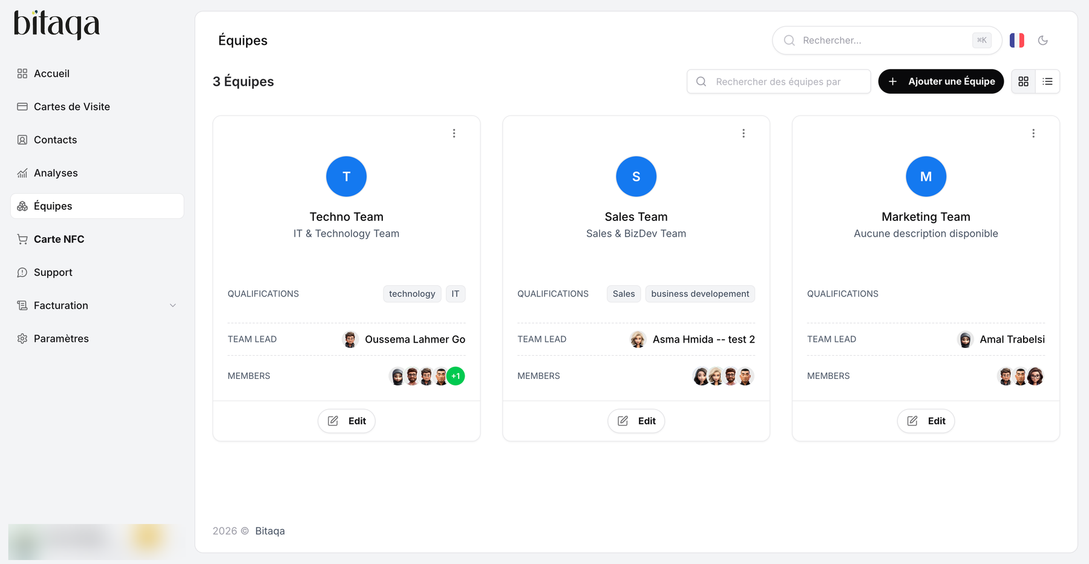Image resolution: width=1089 pixels, height=564 pixels.
Task: Edit the Techno Team
Action: (x=347, y=421)
